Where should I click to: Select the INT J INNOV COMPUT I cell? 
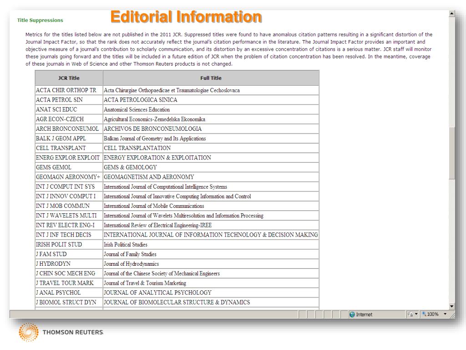[x=69, y=196]
